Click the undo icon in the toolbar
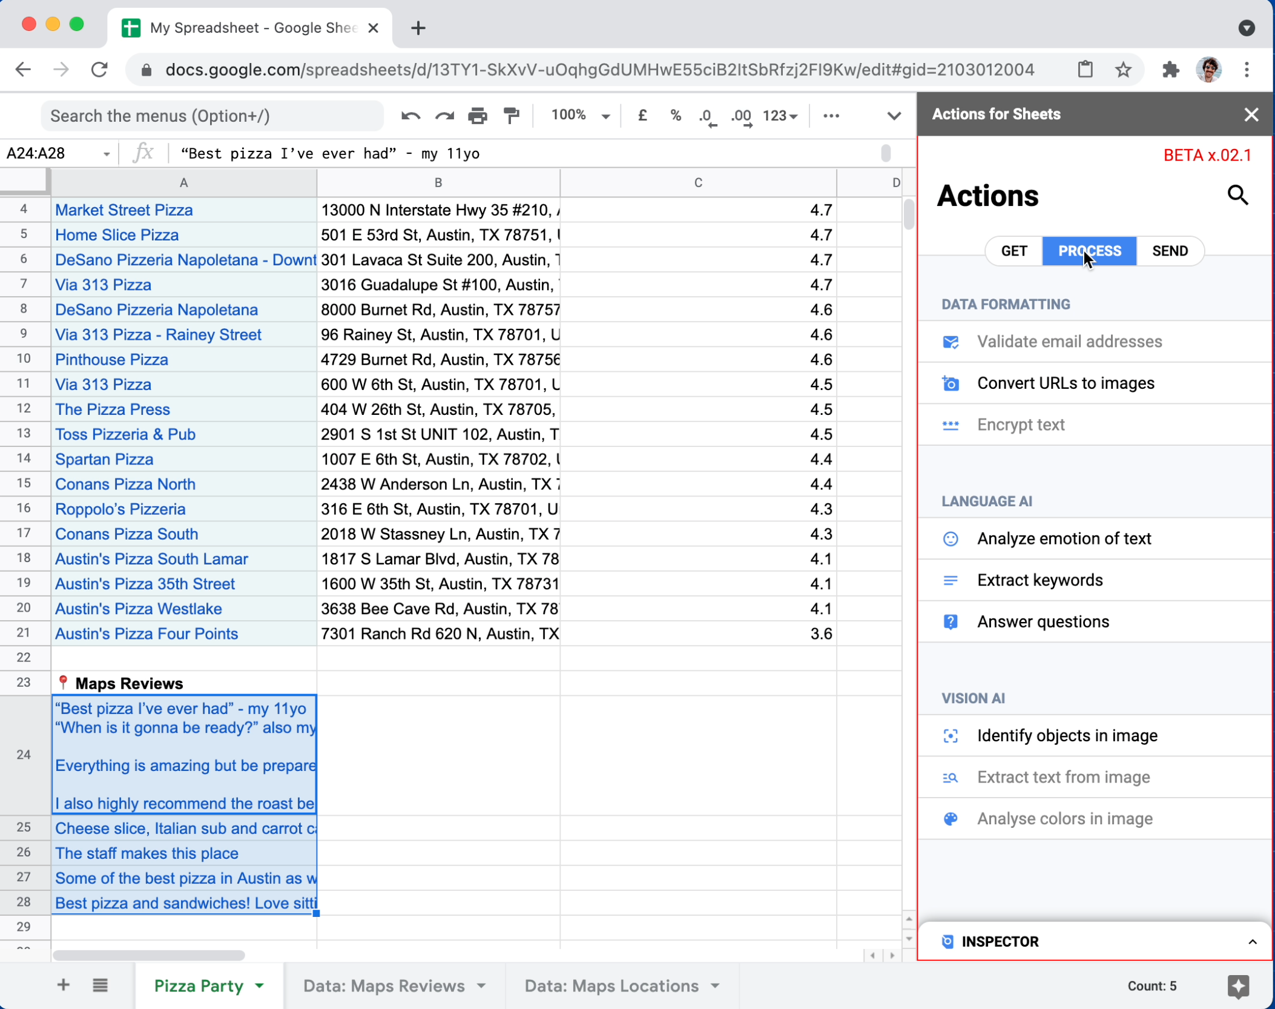Viewport: 1275px width, 1009px height. pyautogui.click(x=410, y=116)
